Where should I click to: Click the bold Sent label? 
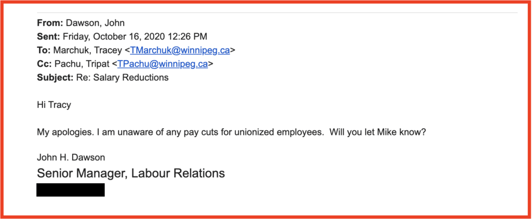point(49,37)
